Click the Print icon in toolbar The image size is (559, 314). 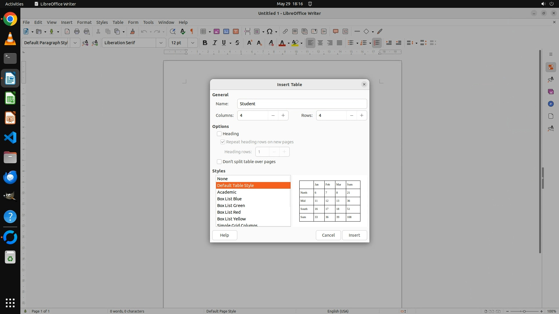click(x=77, y=31)
